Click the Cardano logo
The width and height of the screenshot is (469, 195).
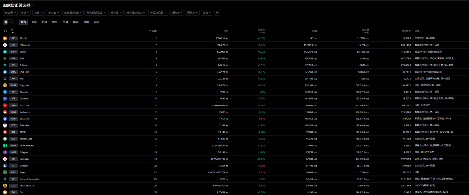pos(5,99)
